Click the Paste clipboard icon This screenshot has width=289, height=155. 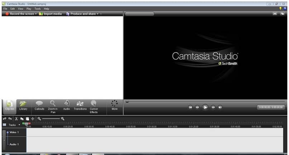tap(28, 119)
